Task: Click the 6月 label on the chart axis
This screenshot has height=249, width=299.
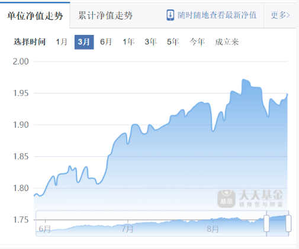Action: click(44, 229)
